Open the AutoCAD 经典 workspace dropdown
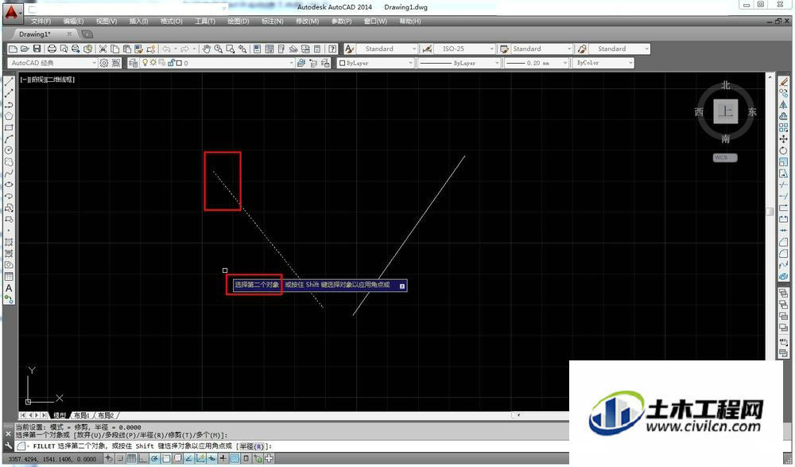The width and height of the screenshot is (795, 467). [52, 63]
